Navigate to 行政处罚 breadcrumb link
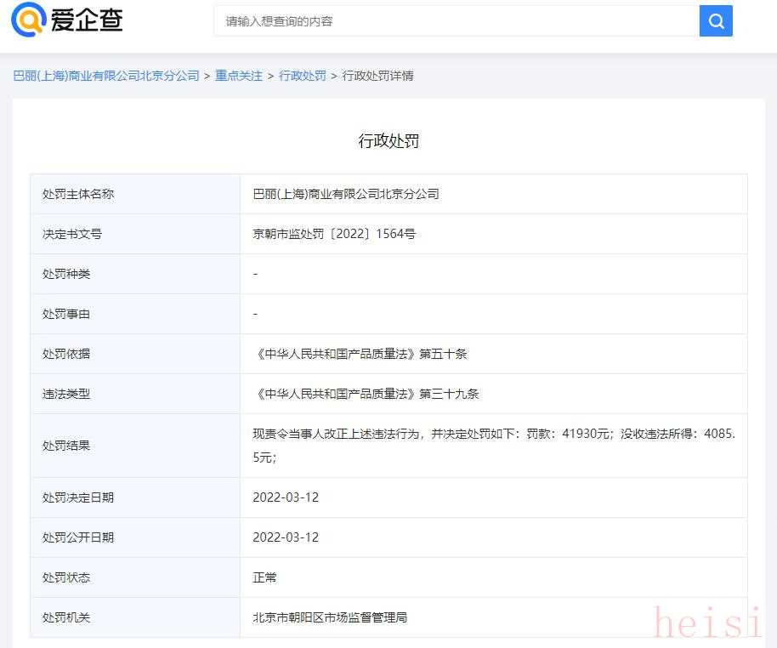 pos(303,76)
